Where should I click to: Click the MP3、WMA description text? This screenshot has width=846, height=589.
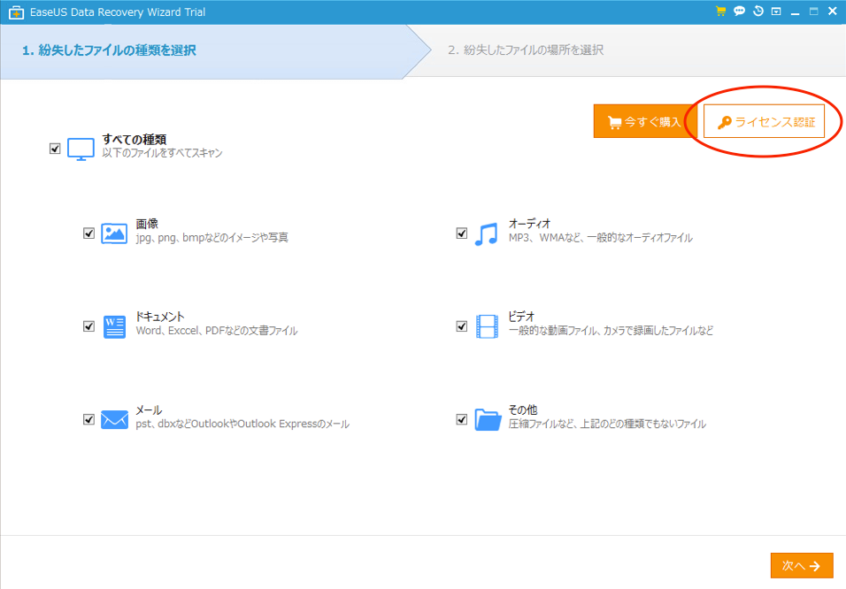click(x=601, y=238)
